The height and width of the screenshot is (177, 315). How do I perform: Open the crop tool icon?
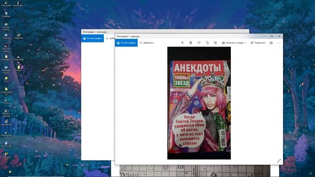click(216, 43)
